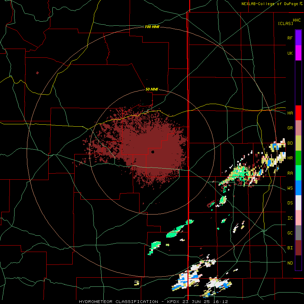Click the ND legend label
The width and height of the screenshot is (304, 304).
(290, 263)
